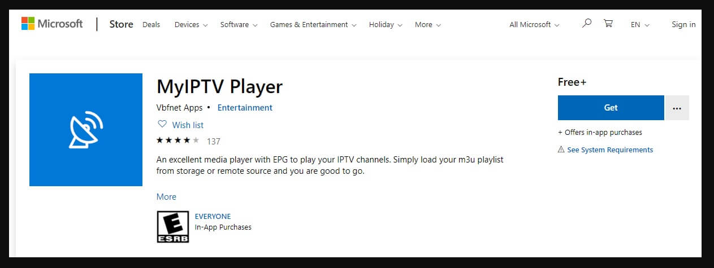Open the more options ellipsis button

677,108
